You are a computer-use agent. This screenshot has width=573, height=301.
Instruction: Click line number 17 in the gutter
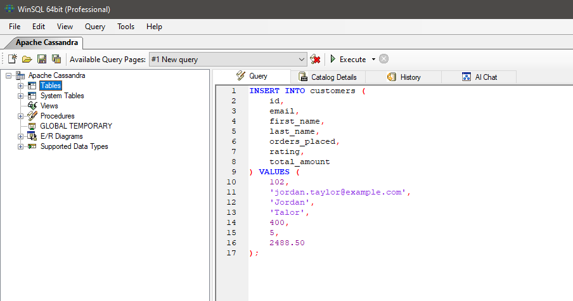tap(231, 253)
